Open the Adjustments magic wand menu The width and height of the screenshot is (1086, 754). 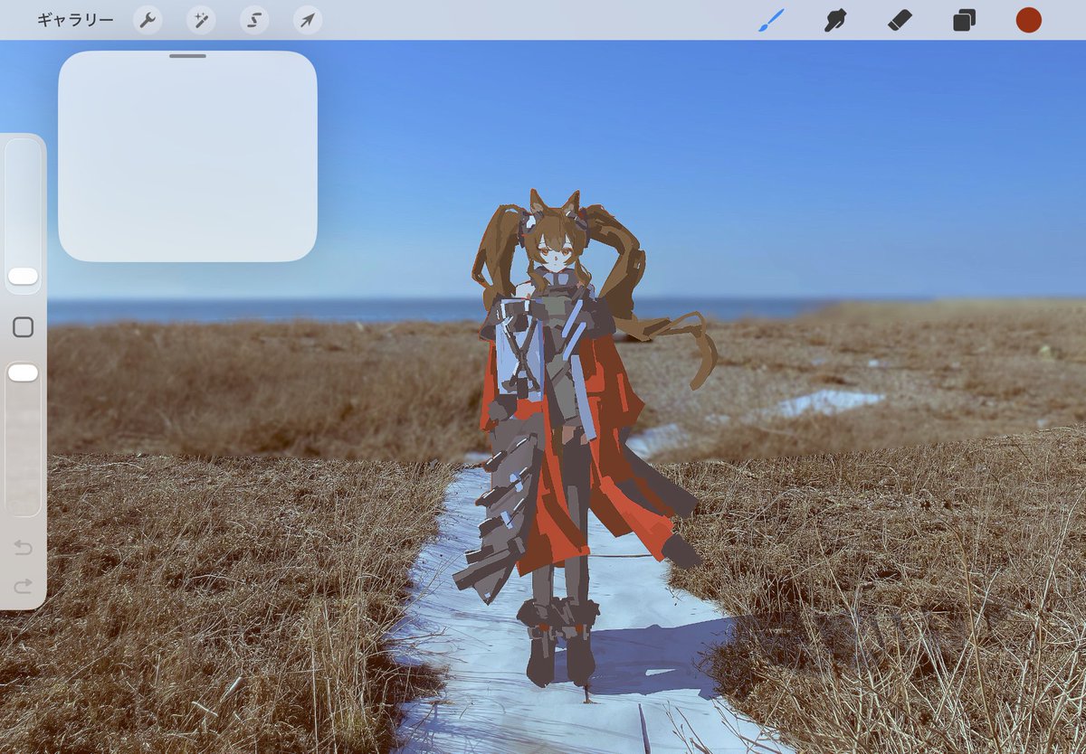click(201, 20)
